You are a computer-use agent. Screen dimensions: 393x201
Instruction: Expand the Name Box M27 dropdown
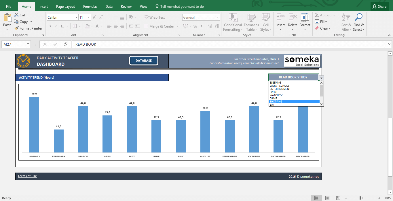28,44
